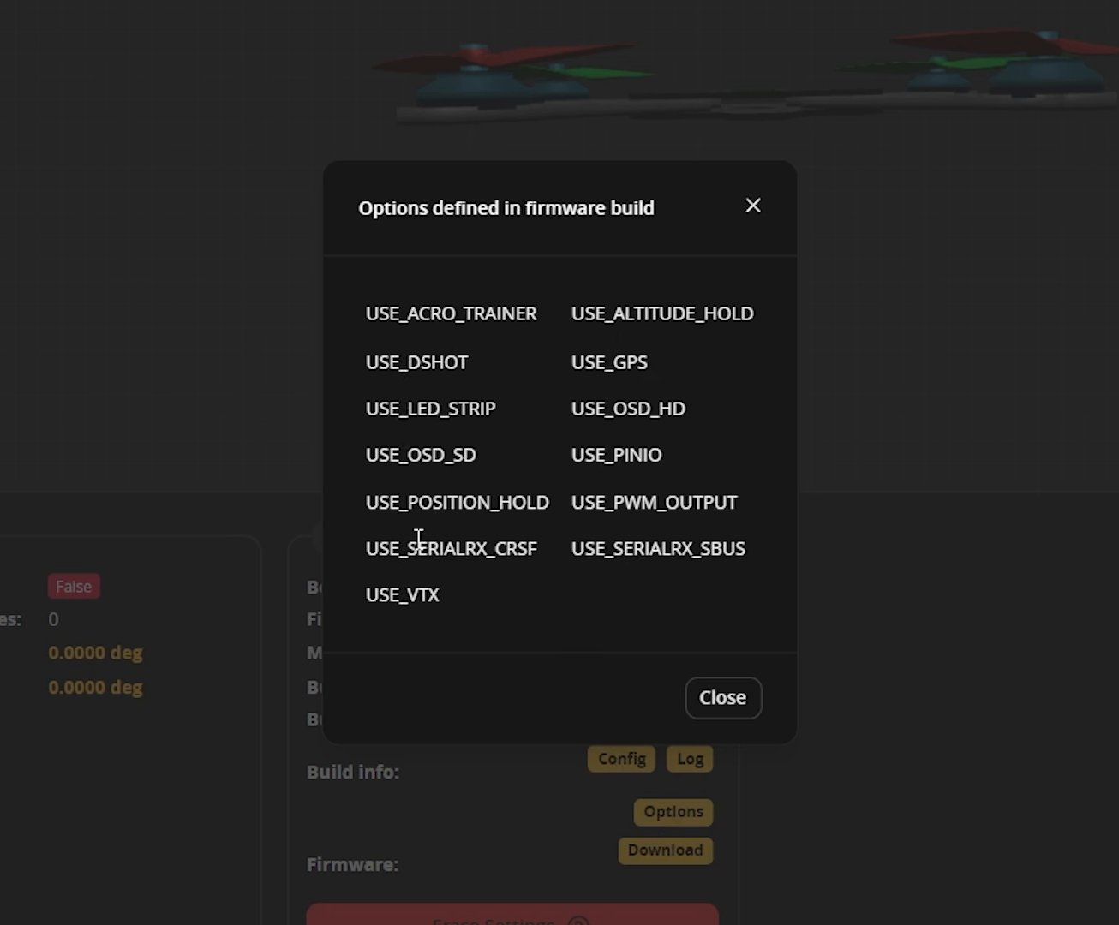The width and height of the screenshot is (1119, 925).
Task: Click the red False status badge
Action: (x=74, y=587)
